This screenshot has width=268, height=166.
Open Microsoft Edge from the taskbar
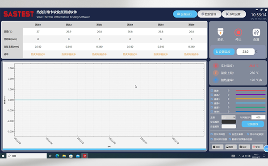(x=57, y=156)
